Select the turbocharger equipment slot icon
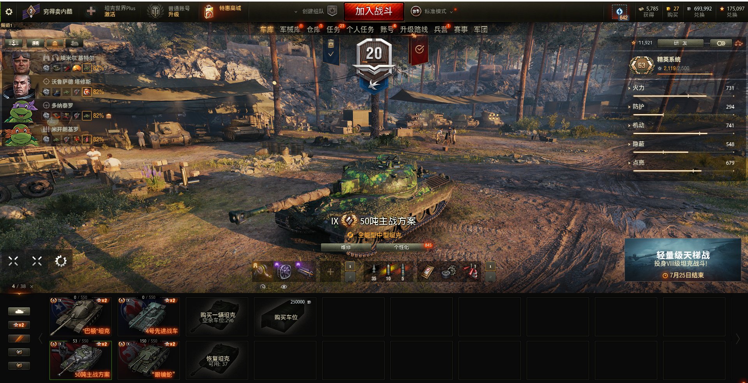 [263, 271]
